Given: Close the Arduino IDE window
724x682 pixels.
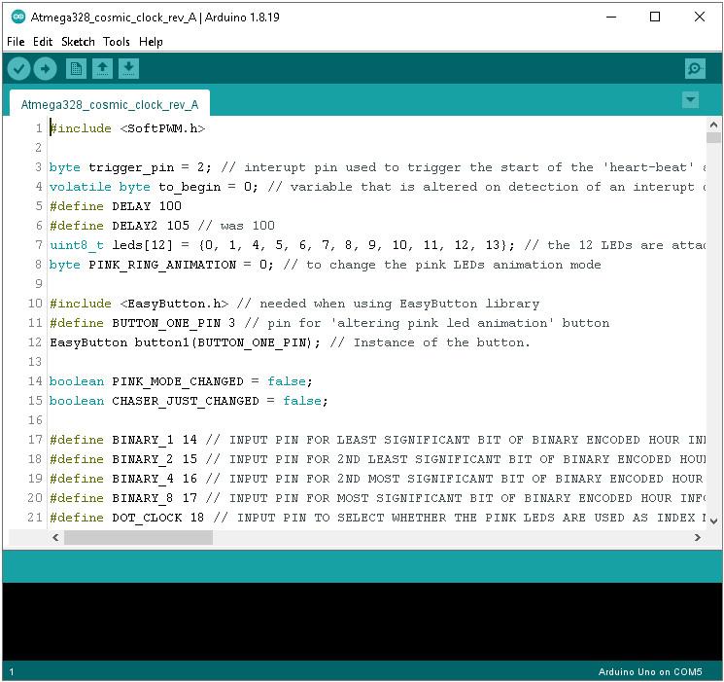Looking at the screenshot, I should click(x=700, y=18).
